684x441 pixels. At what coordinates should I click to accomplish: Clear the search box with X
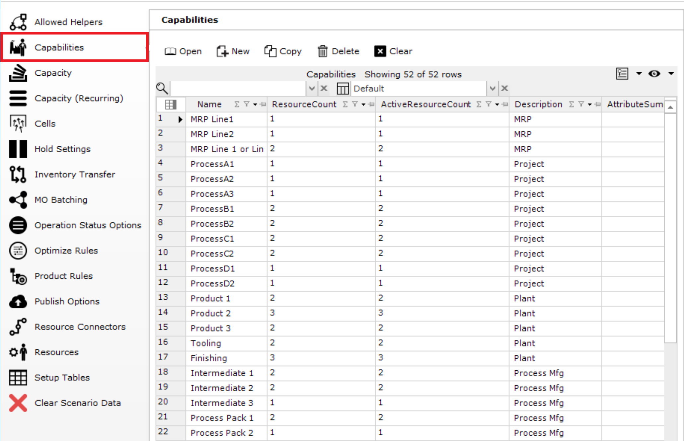(324, 88)
